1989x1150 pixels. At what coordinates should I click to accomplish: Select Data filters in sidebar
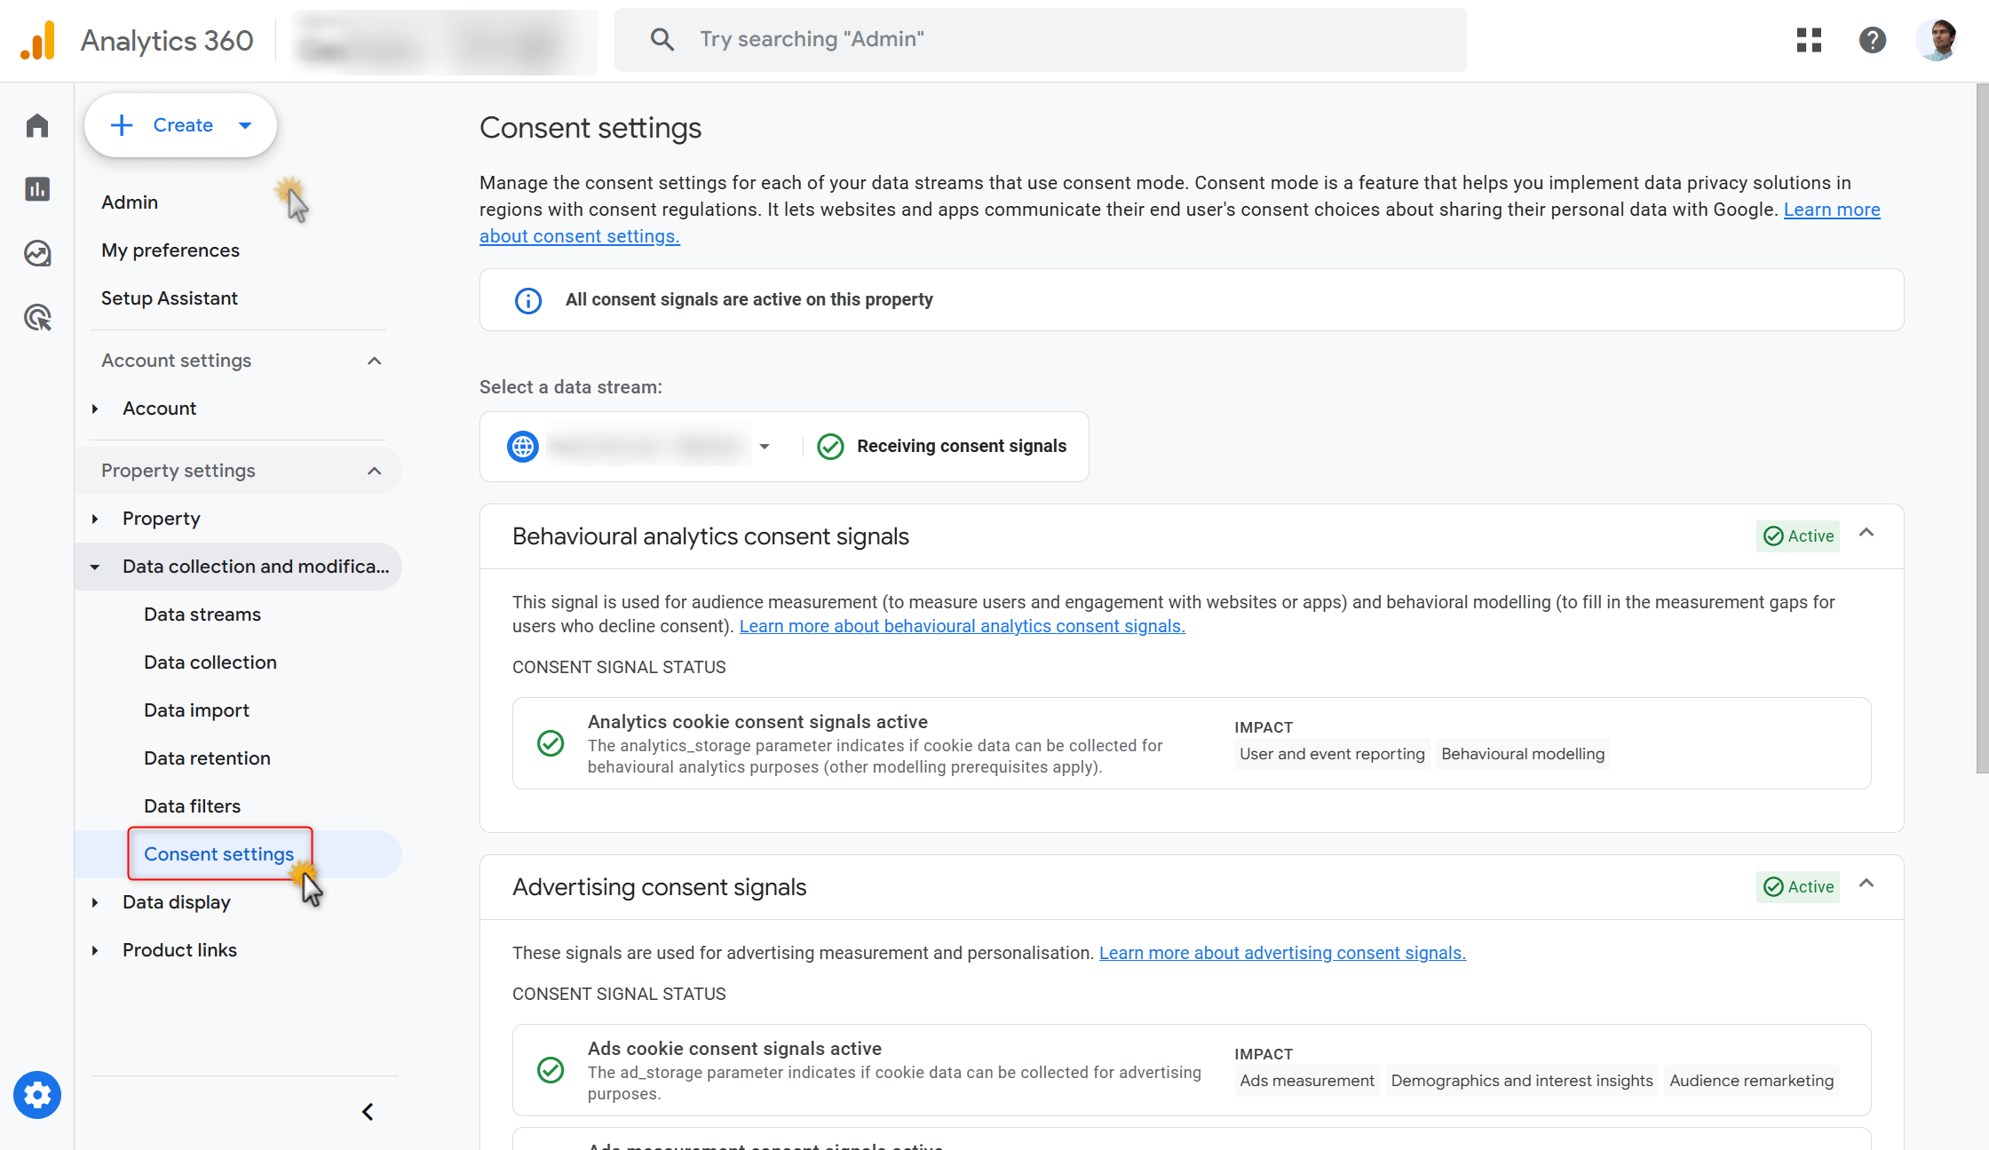pyautogui.click(x=192, y=806)
